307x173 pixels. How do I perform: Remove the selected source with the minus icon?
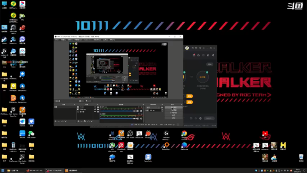pos(81,121)
